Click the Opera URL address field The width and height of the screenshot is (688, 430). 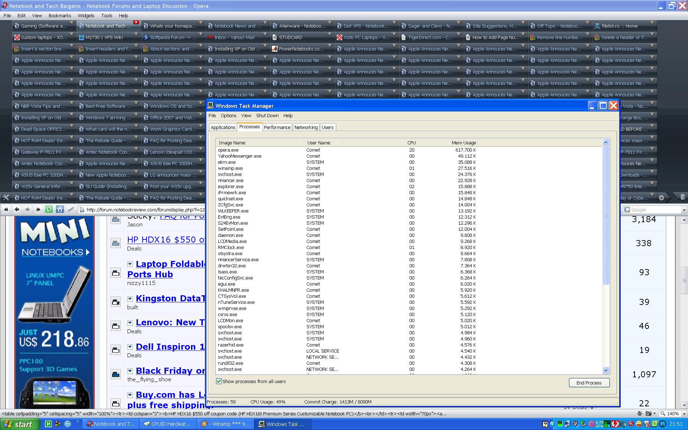point(142,210)
